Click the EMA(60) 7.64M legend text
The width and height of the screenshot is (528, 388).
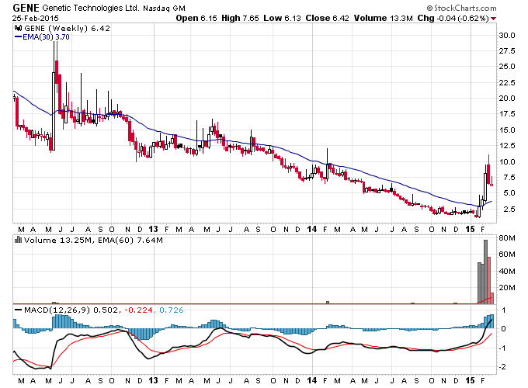tap(130, 240)
